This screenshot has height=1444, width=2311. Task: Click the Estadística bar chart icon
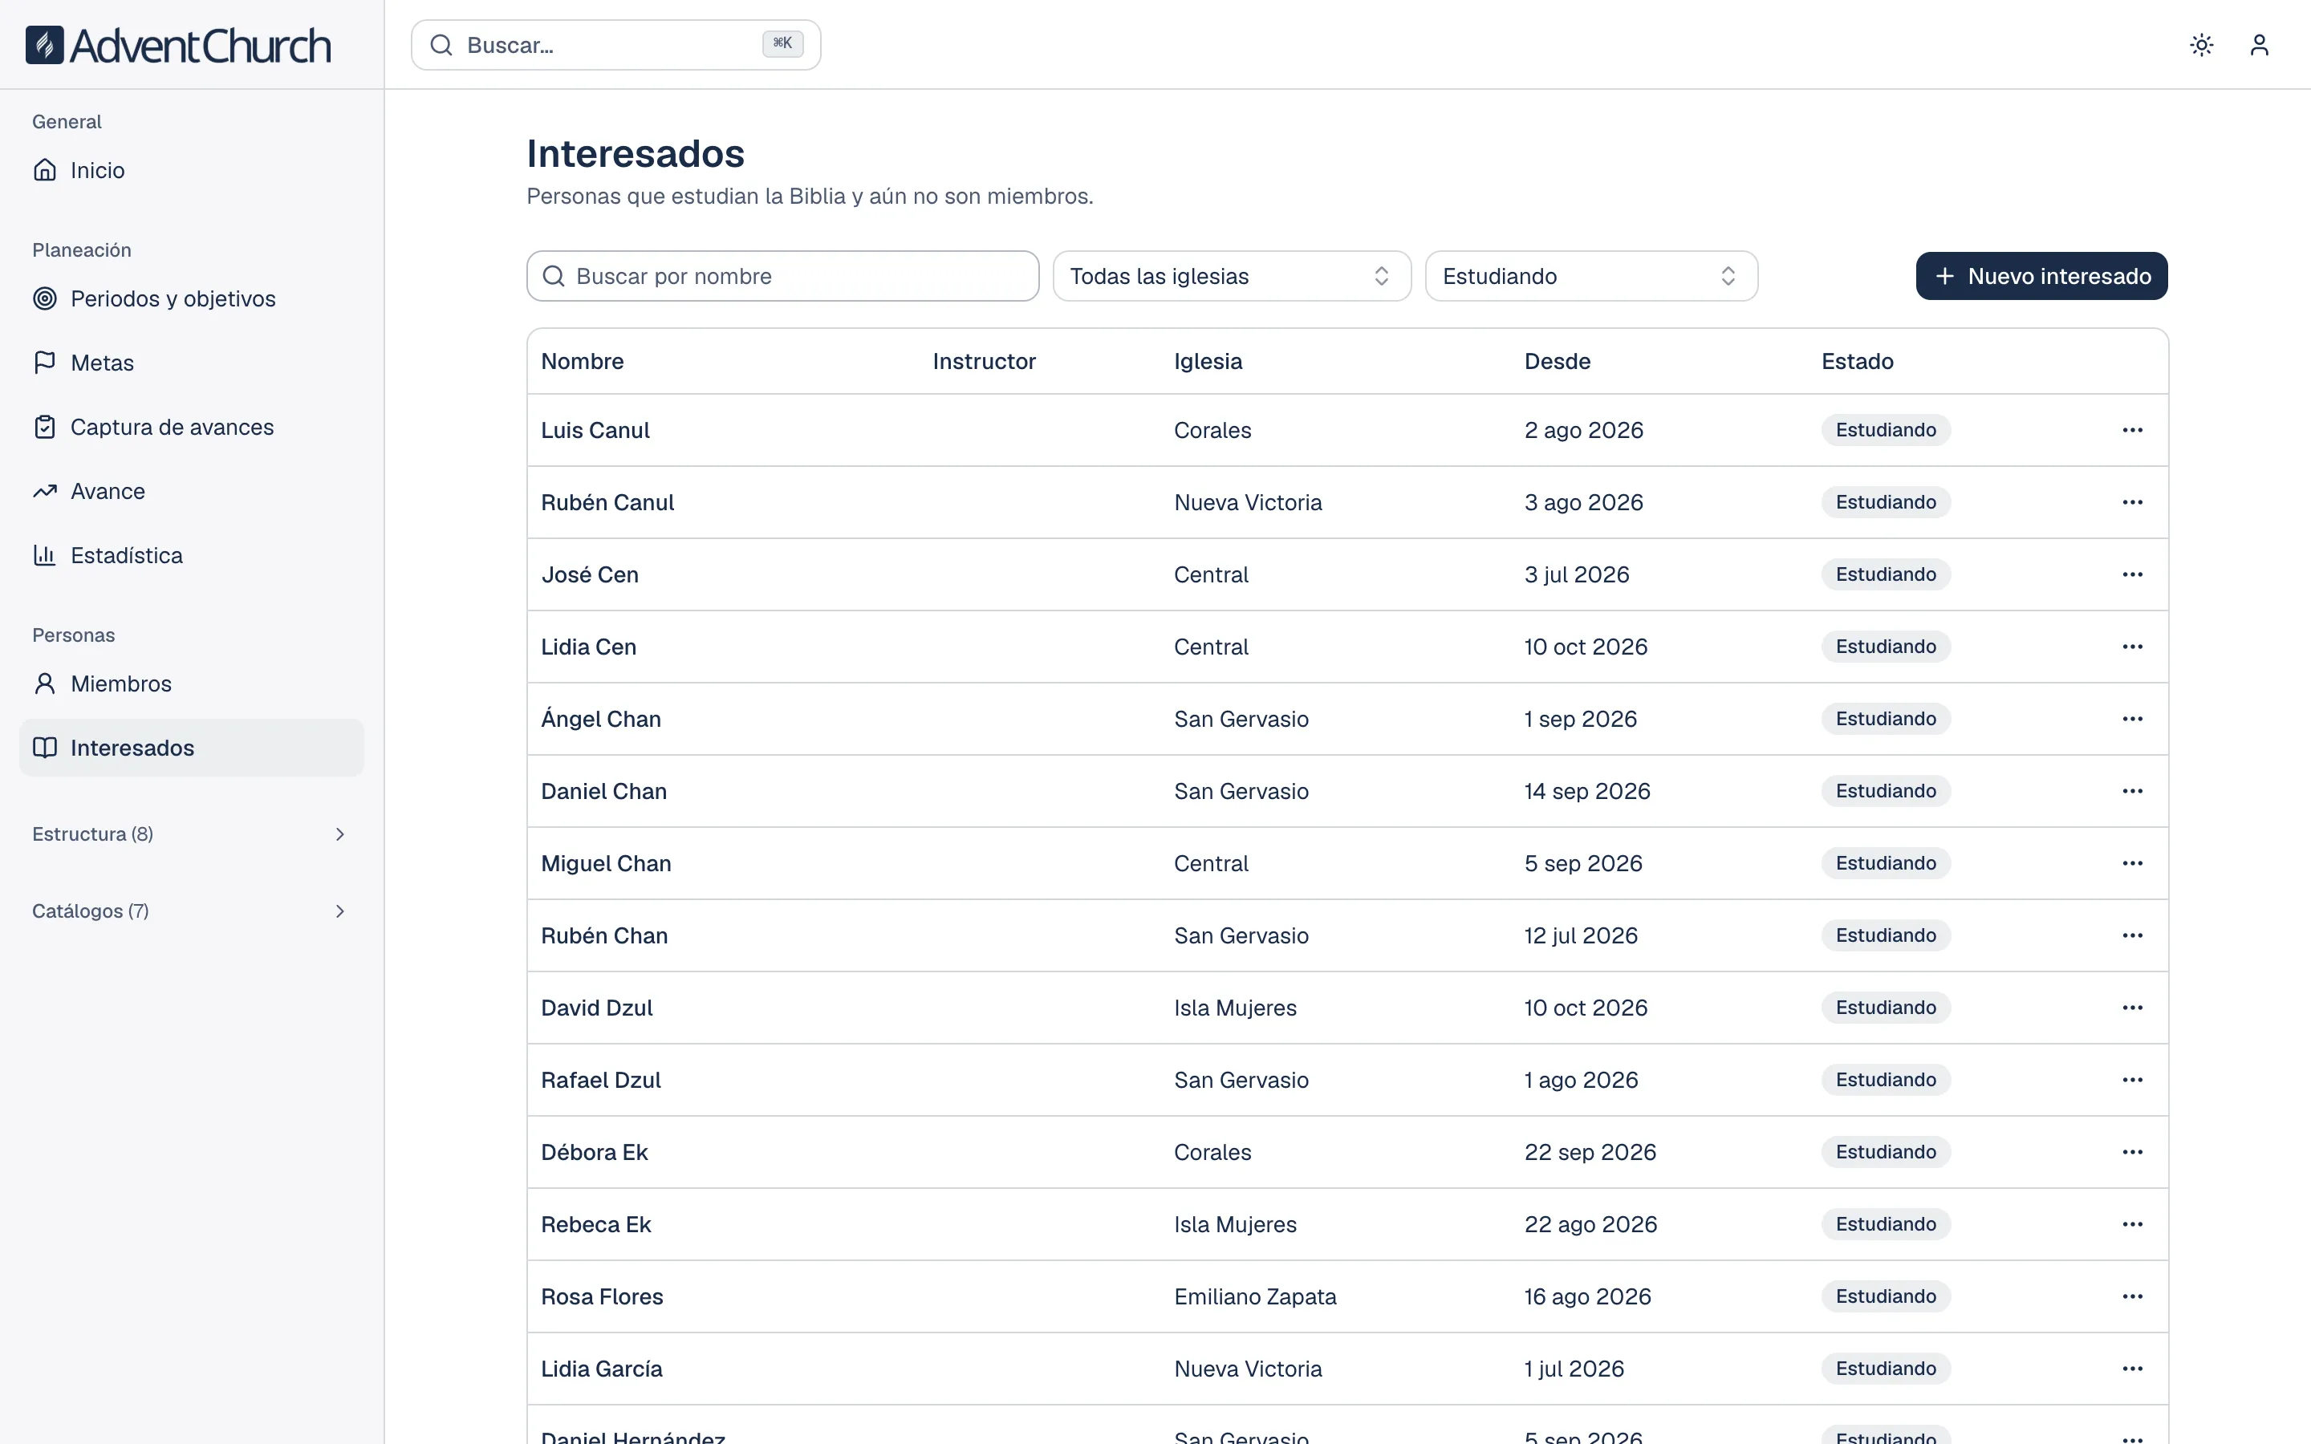45,555
